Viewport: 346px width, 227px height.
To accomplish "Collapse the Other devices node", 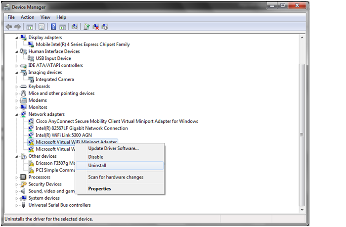I will (17, 157).
